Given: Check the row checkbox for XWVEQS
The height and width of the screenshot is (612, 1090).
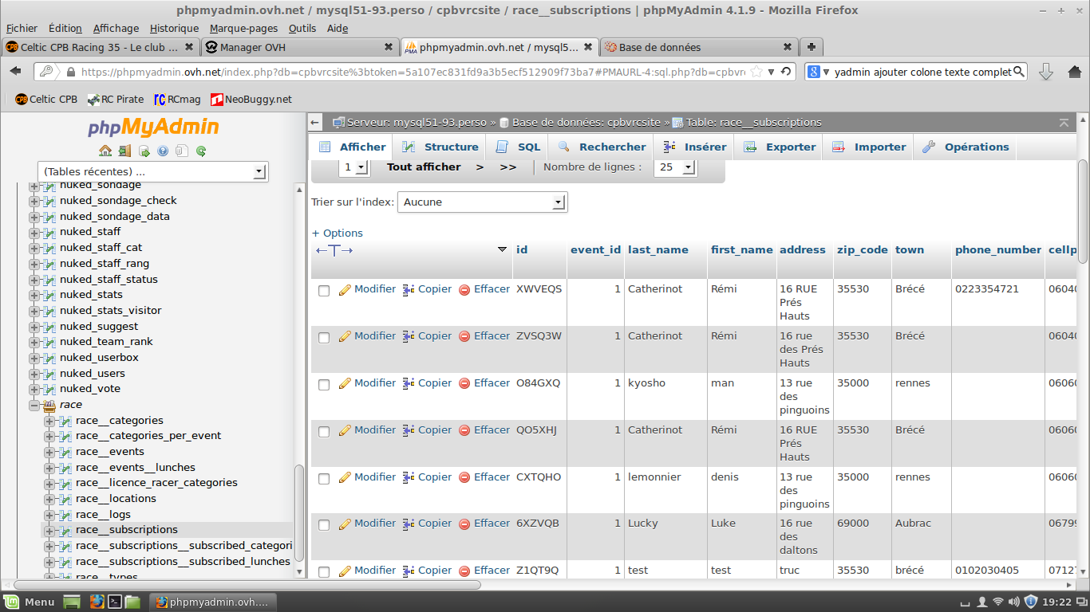Looking at the screenshot, I should [x=324, y=290].
